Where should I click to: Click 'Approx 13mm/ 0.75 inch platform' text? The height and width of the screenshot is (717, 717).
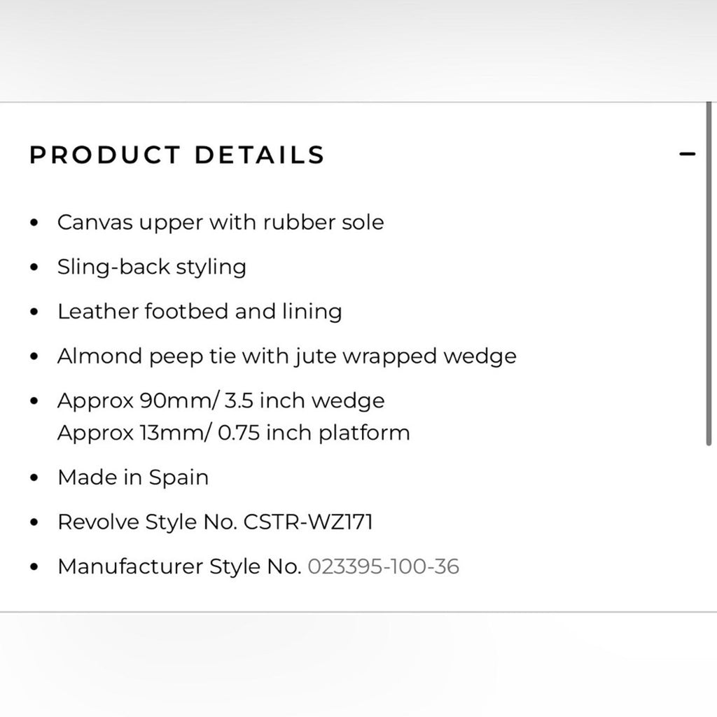coord(234,433)
